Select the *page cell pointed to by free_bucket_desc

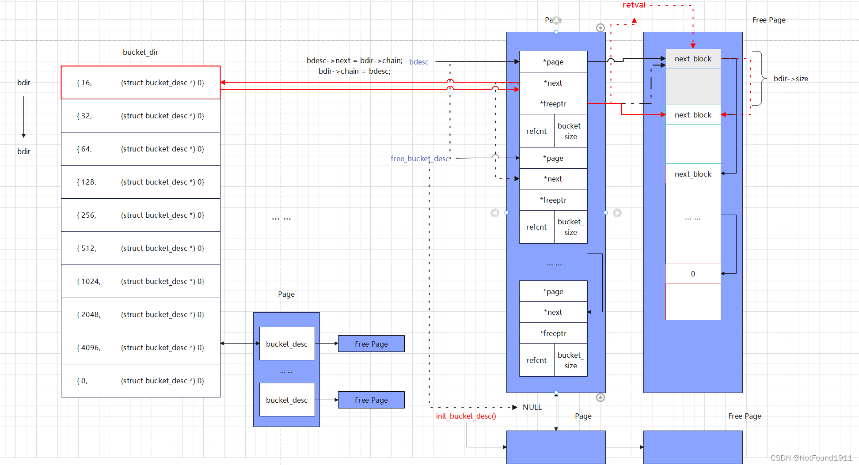(x=553, y=158)
